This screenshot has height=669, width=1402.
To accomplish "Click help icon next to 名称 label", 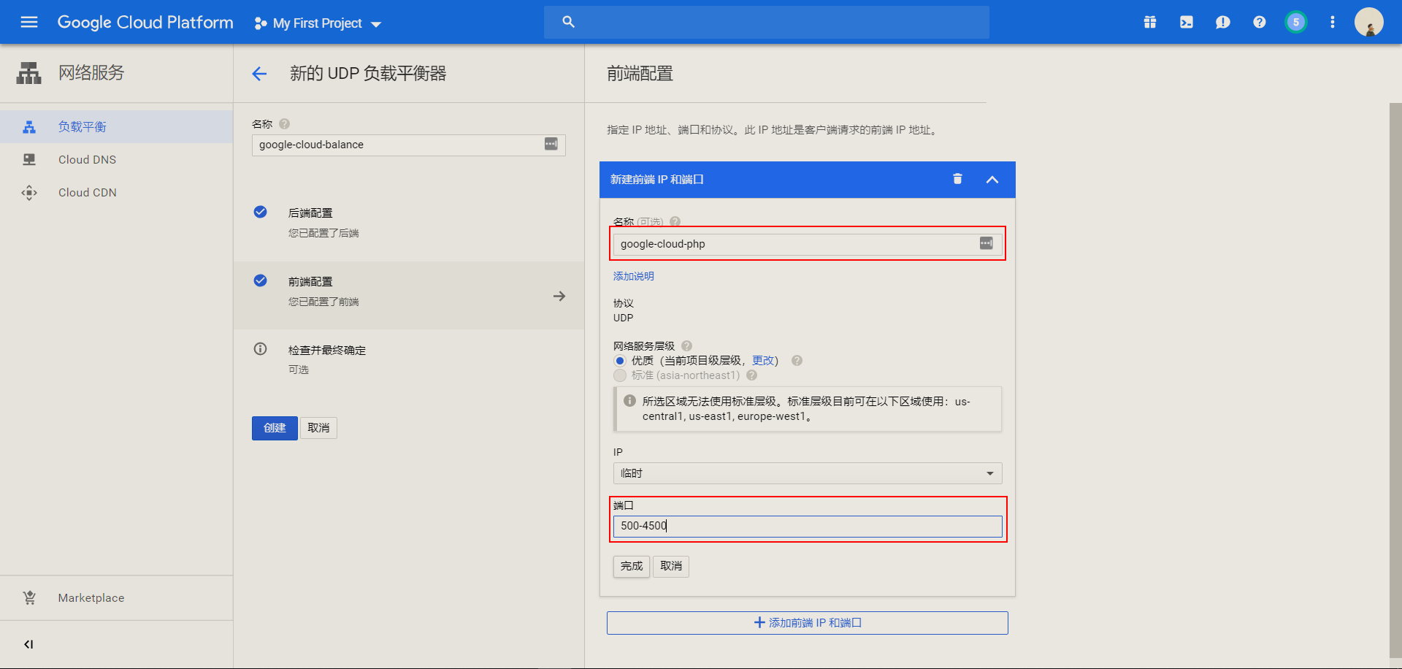I will pyautogui.click(x=285, y=124).
